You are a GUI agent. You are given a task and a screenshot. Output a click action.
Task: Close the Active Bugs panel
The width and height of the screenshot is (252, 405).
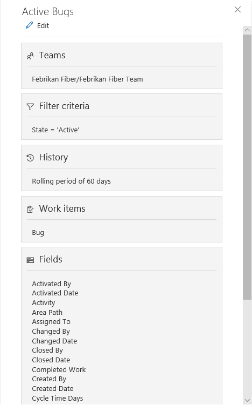point(237,10)
